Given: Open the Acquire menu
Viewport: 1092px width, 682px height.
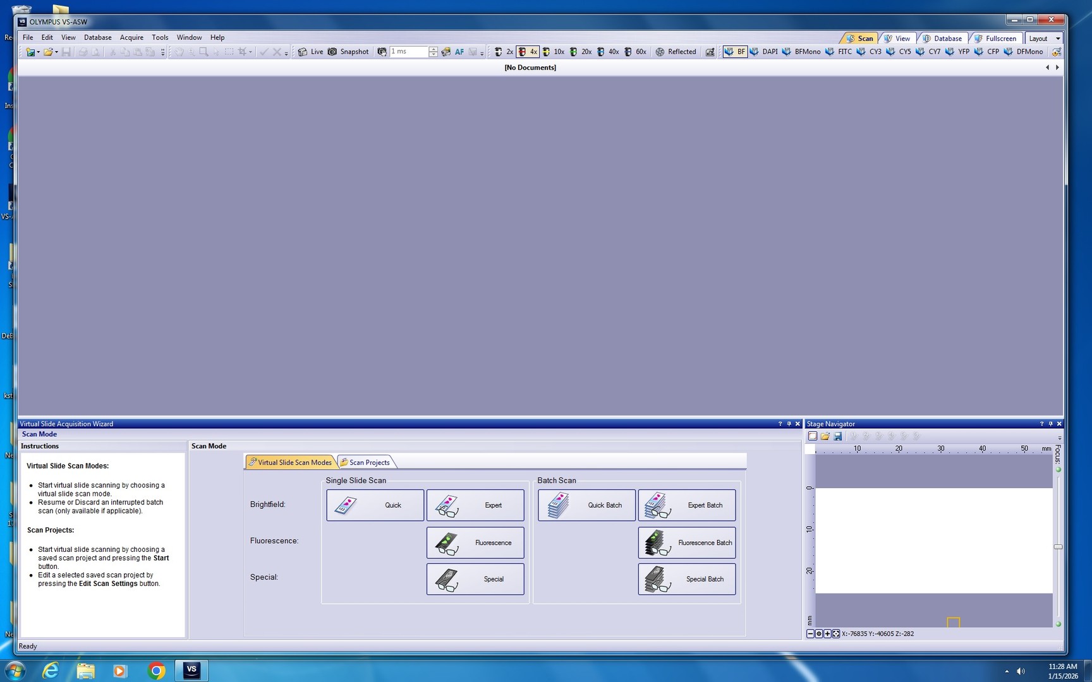Looking at the screenshot, I should pos(131,37).
